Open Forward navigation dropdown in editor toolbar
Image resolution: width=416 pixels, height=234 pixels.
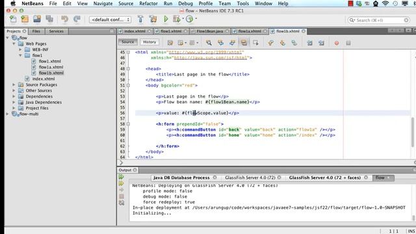tap(197, 43)
